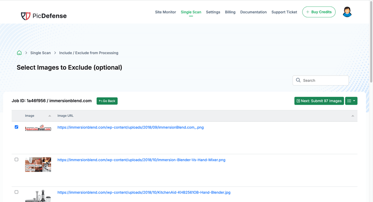The image size is (373, 202).
Task: Click the Select Images to Exclude heading
Action: (x=69, y=67)
